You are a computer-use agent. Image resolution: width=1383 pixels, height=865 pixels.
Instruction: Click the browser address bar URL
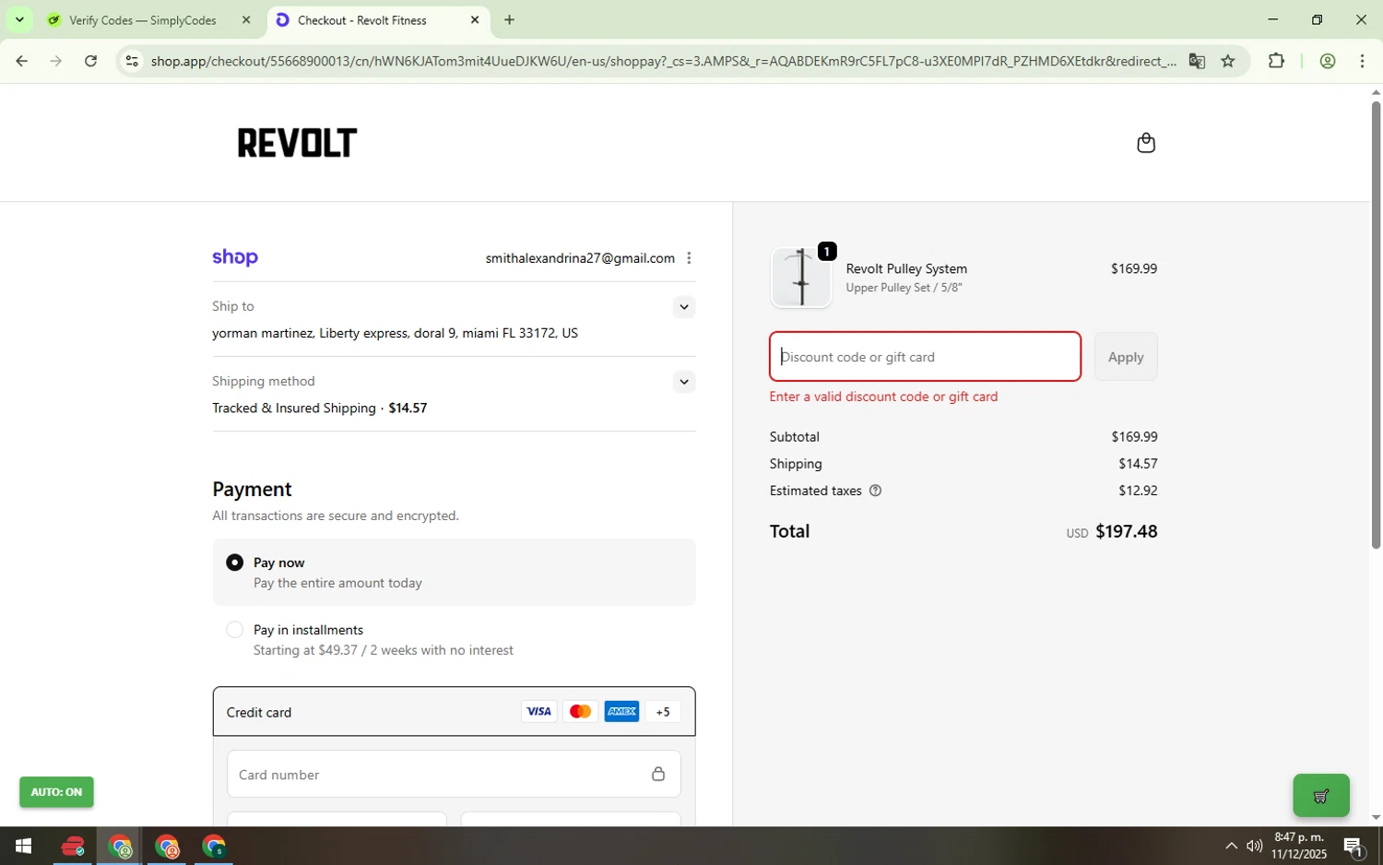coord(664,61)
